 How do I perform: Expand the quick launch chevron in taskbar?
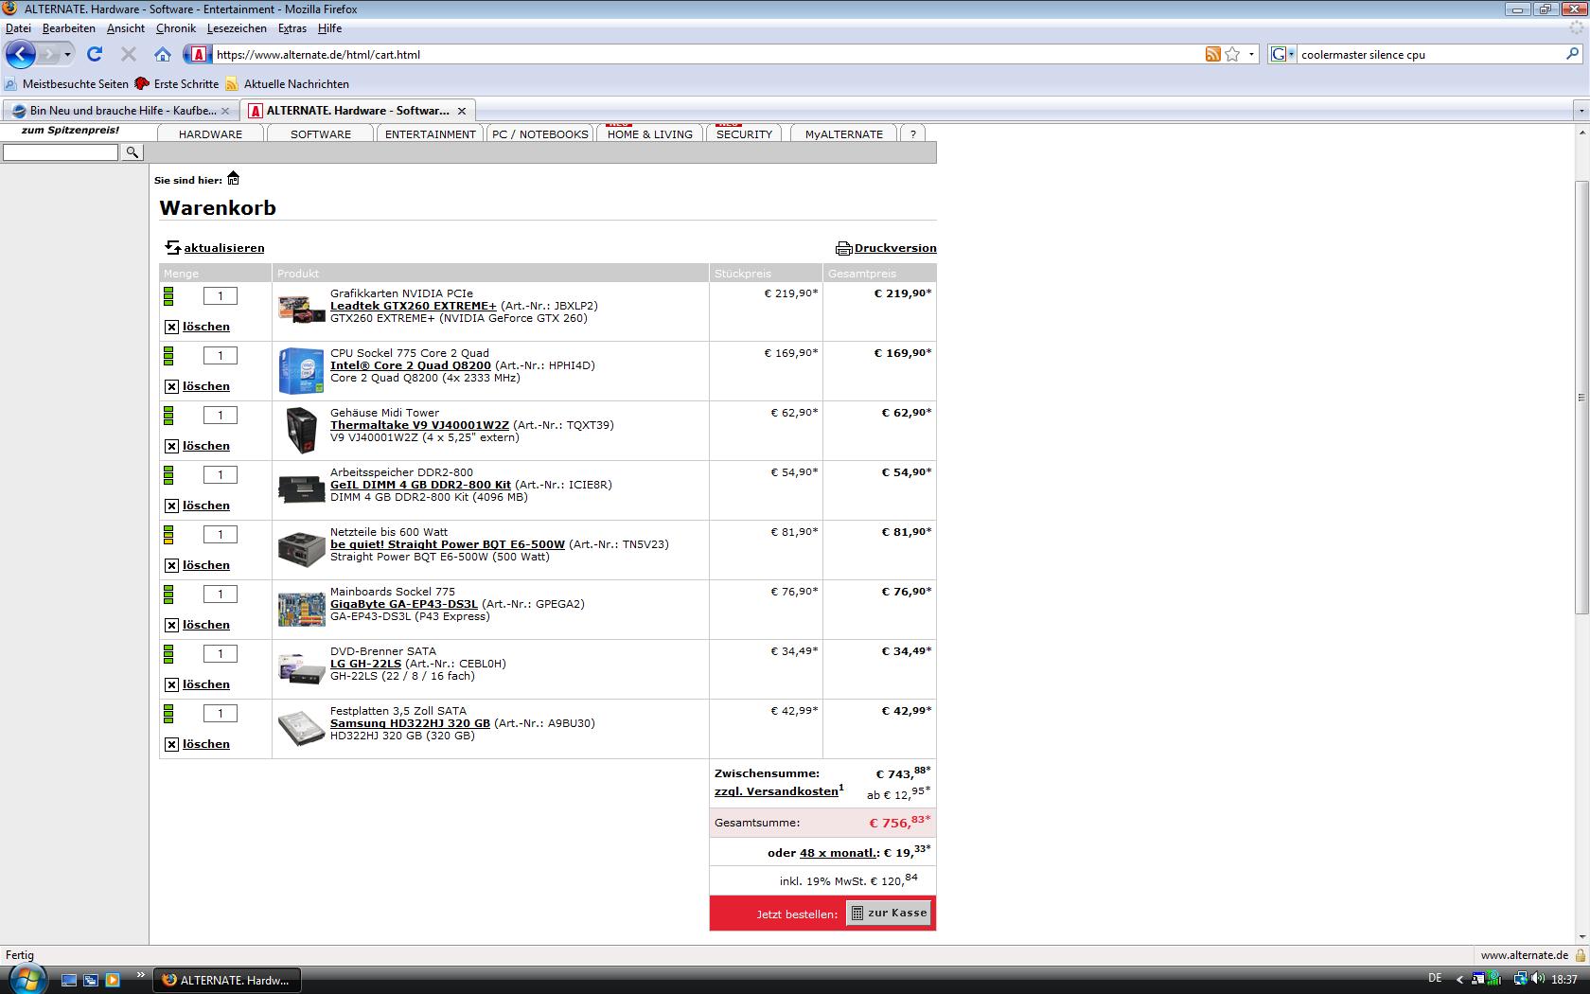pos(140,974)
